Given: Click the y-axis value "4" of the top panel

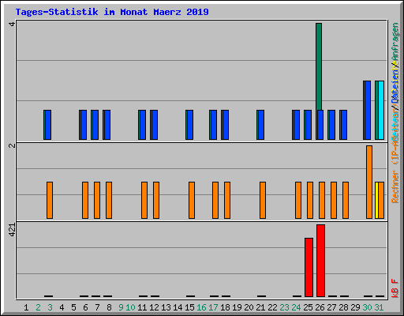Looking at the screenshot, I should [12, 24].
